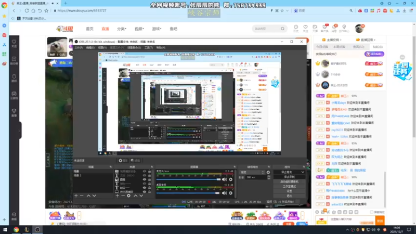Add a new scene with the plus icon in OBS
This screenshot has width=416, height=234.
pos(76,196)
